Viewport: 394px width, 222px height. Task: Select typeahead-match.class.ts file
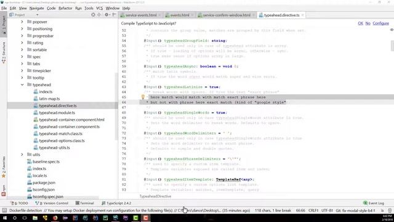coord(60,134)
